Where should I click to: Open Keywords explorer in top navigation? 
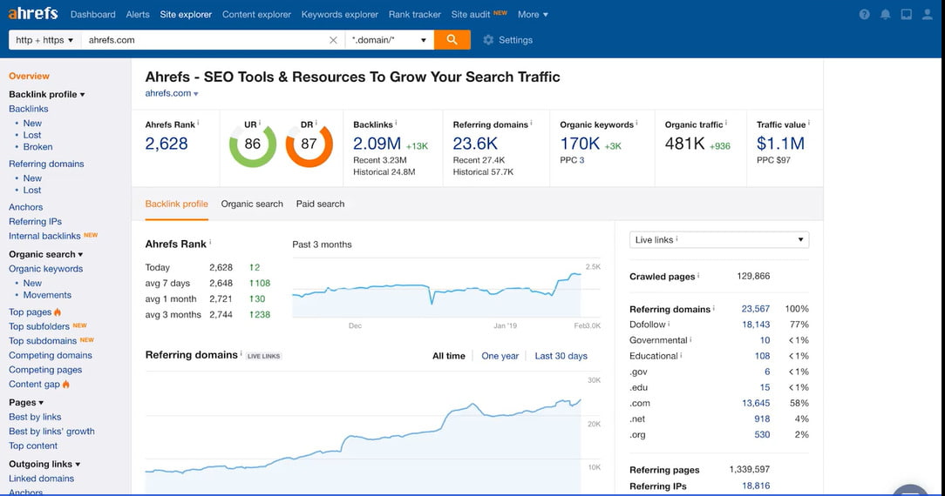[340, 15]
